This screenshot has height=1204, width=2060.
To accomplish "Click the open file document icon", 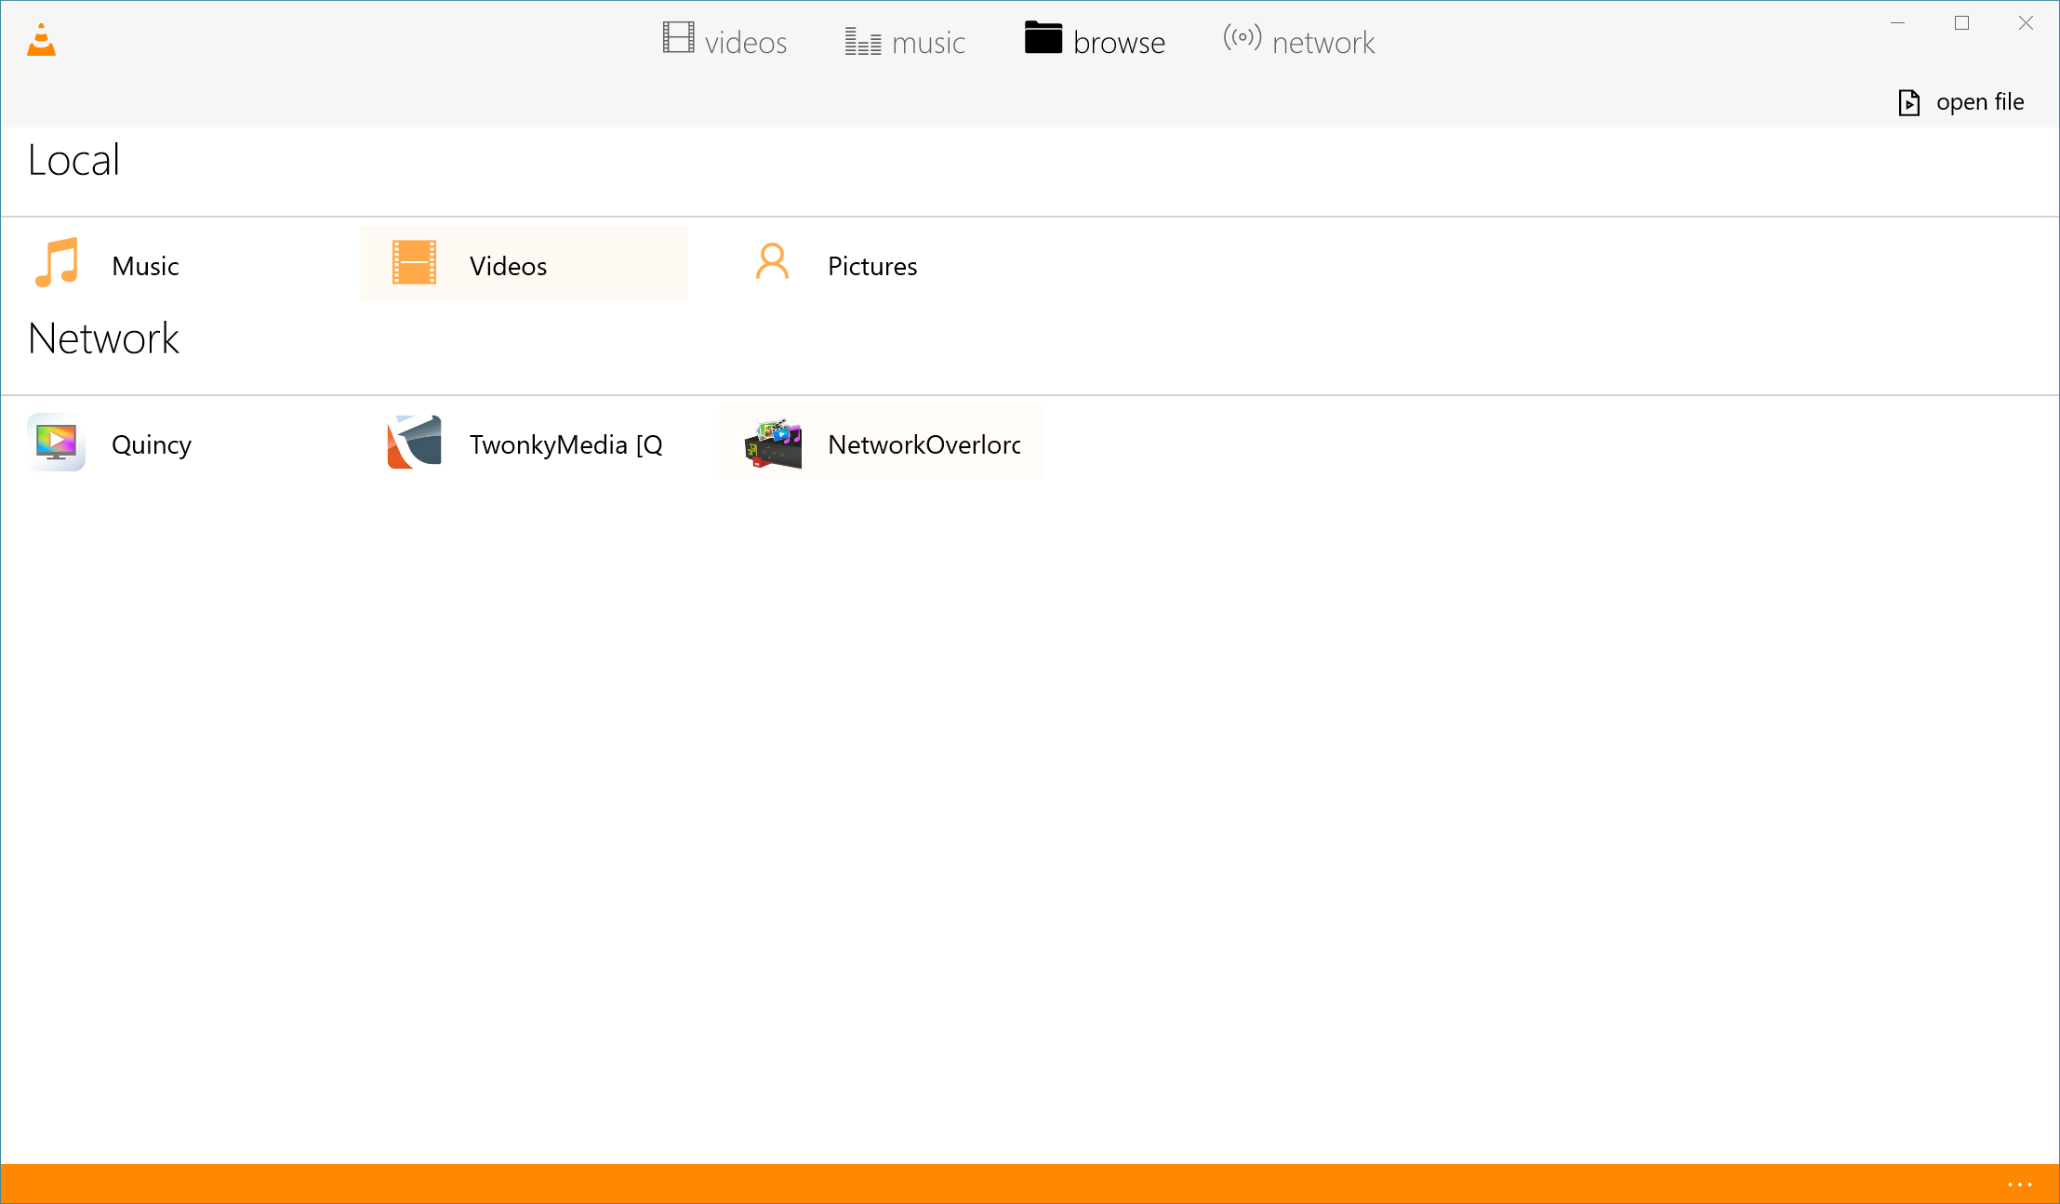I will [x=1909, y=102].
